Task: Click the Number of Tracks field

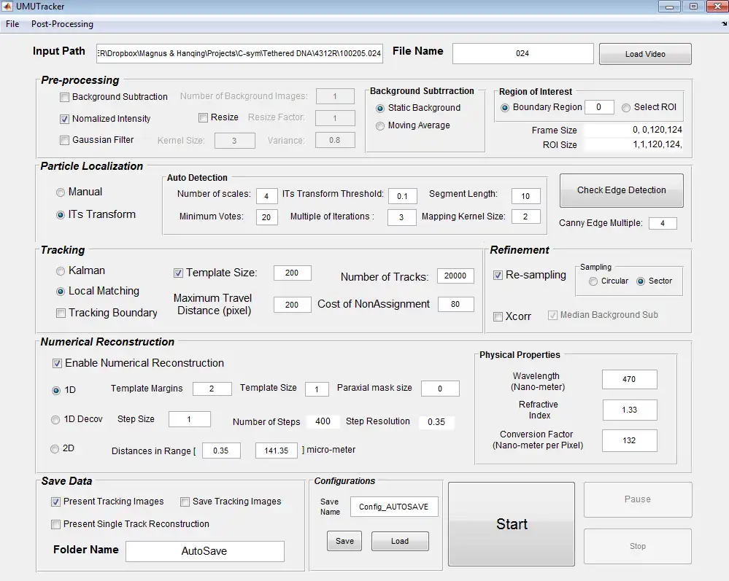Action: pos(455,276)
